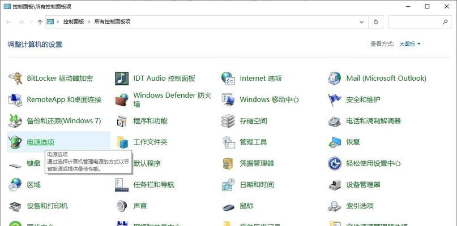457x226 pixels.
Task: Click the 鼠标 label text
Action: (246, 206)
